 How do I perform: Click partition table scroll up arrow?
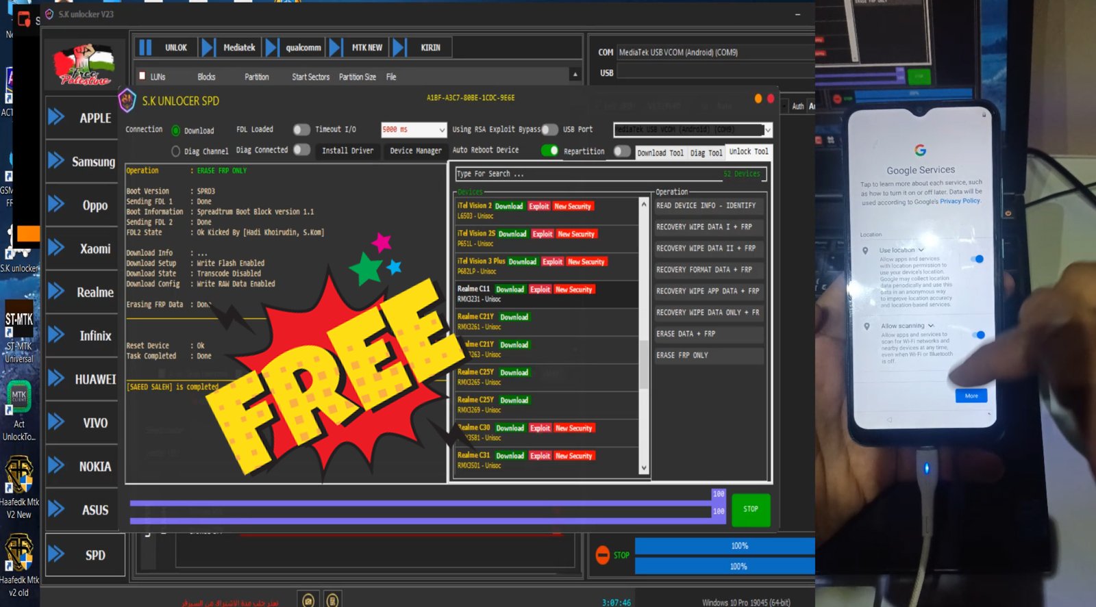(x=575, y=75)
